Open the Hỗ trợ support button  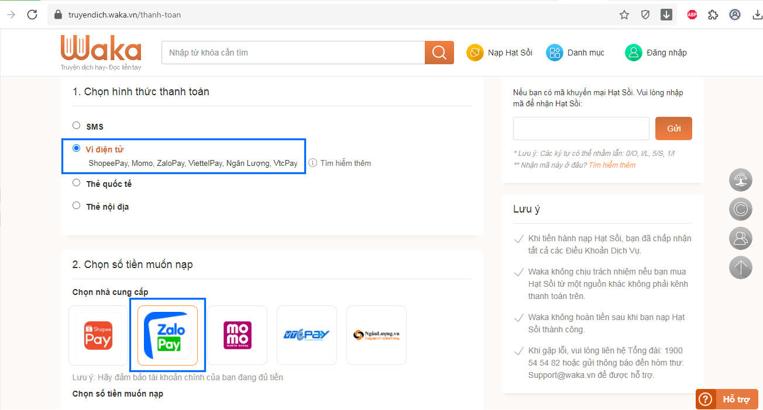(x=726, y=399)
